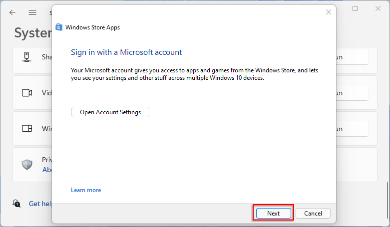
Task: Open the Get help link
Action: coord(40,204)
